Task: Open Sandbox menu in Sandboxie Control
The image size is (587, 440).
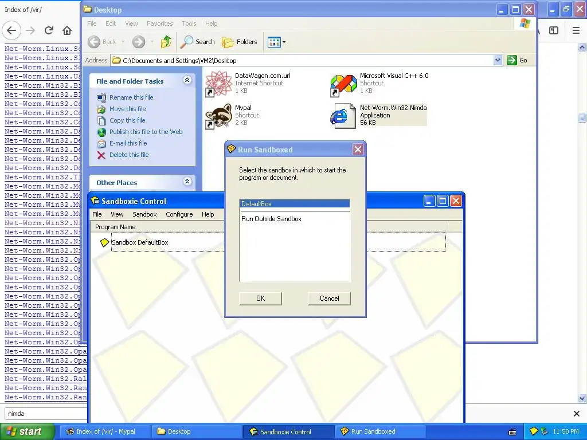Action: pos(144,214)
